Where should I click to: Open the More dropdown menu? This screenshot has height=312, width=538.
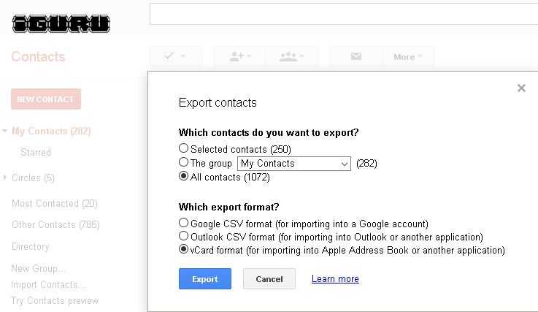pyautogui.click(x=408, y=57)
